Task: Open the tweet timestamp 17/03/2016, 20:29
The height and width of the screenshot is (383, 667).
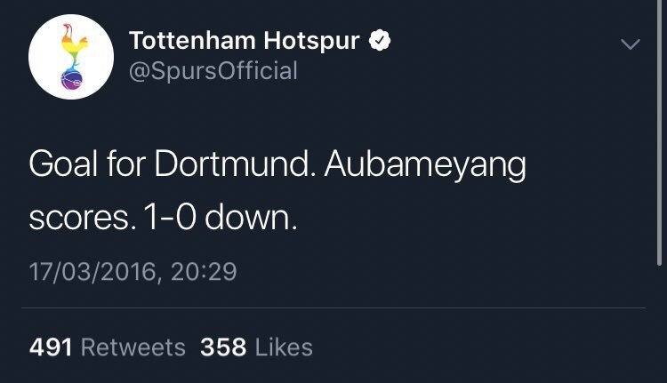Action: (x=133, y=270)
